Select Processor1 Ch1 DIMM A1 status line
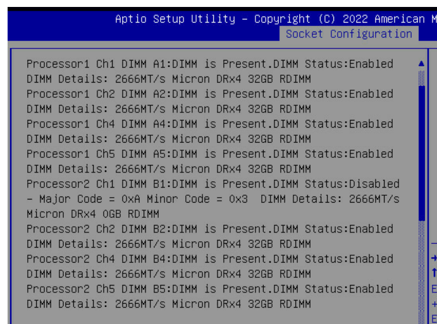 209,64
